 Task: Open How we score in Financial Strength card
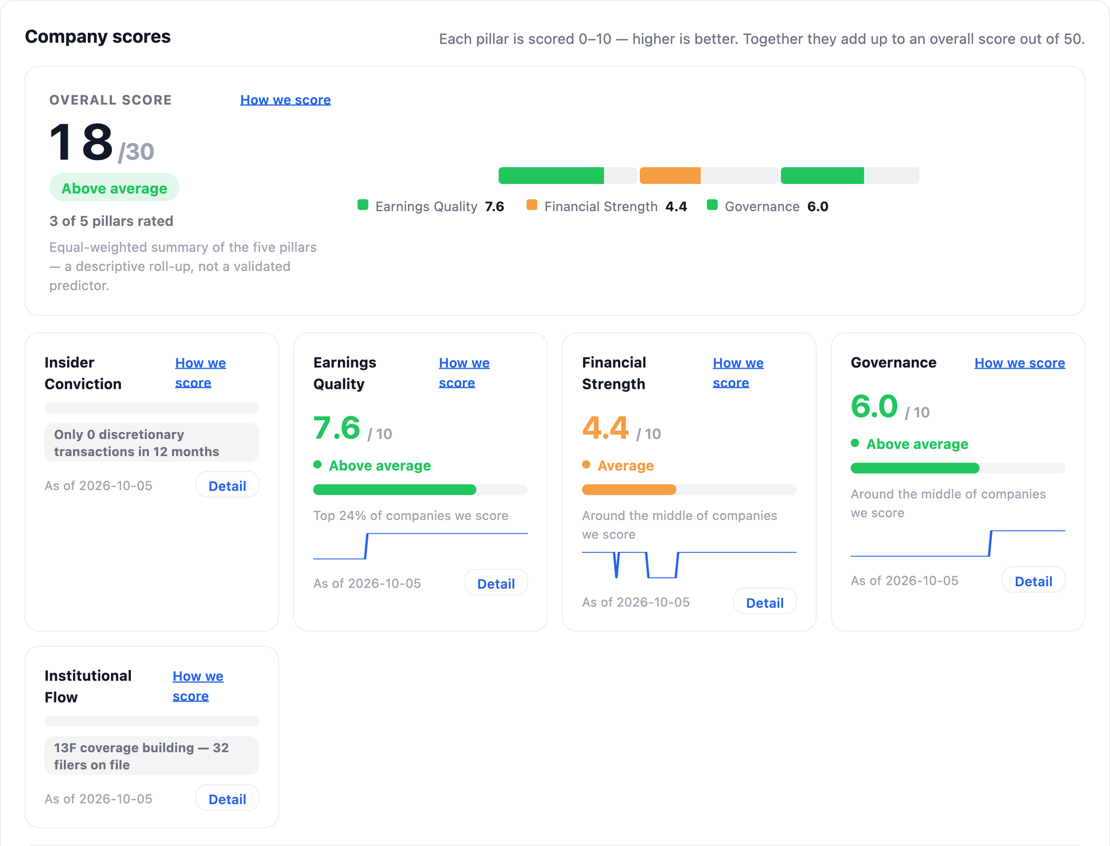738,373
